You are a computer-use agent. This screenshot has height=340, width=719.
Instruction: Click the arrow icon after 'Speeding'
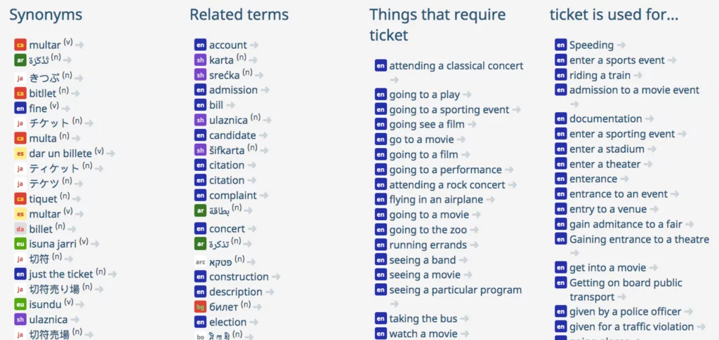pos(621,46)
